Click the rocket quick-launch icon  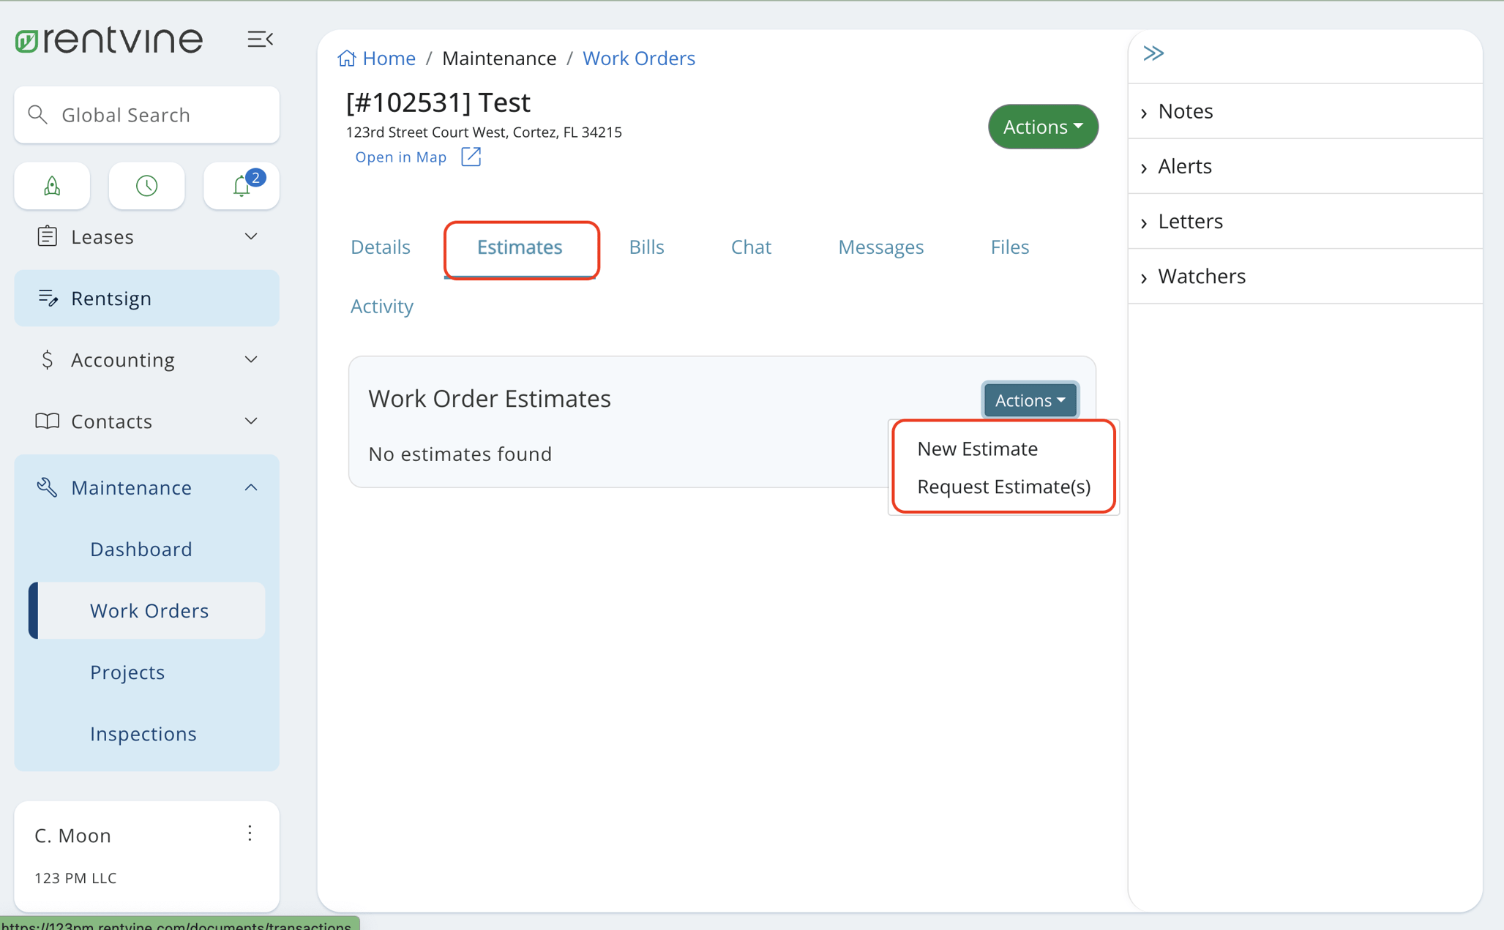(x=51, y=186)
